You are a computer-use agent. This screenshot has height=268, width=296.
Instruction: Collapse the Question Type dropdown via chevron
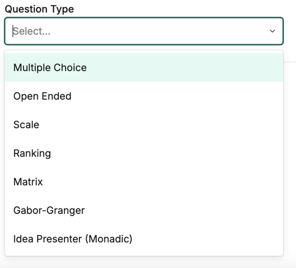coord(272,31)
